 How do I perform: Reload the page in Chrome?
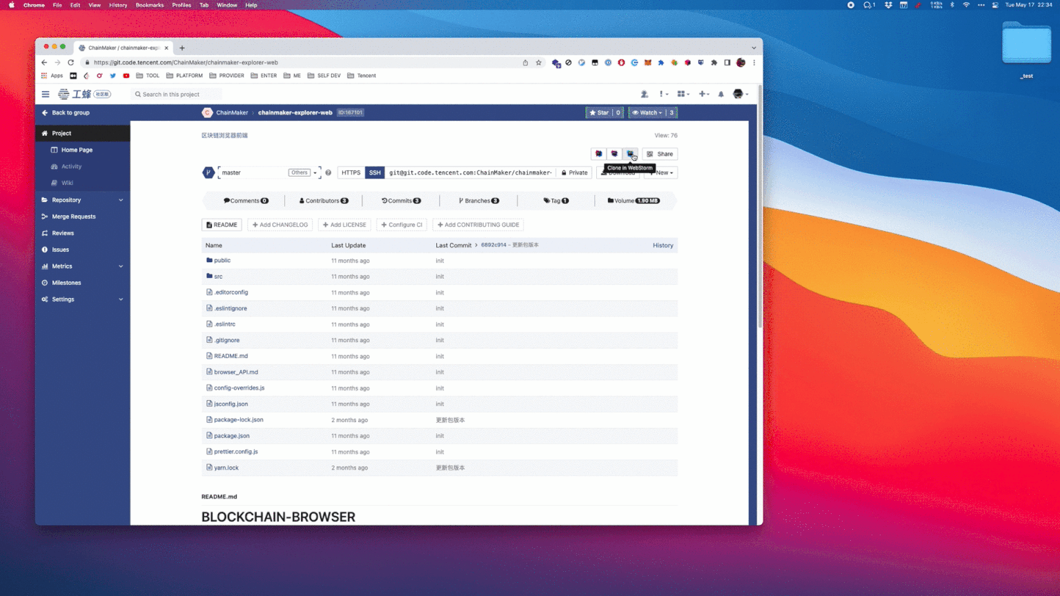click(70, 62)
